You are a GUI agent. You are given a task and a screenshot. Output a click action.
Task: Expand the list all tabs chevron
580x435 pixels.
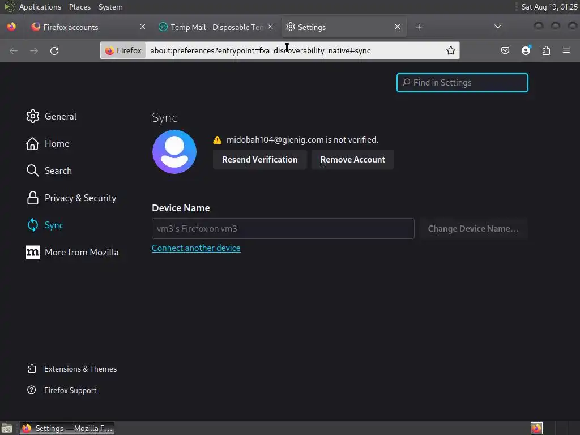point(498,27)
